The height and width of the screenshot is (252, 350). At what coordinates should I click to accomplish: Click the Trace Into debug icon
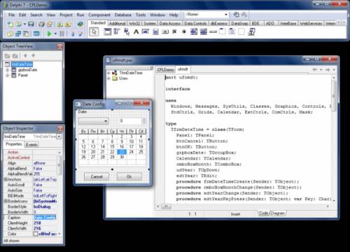point(73,34)
